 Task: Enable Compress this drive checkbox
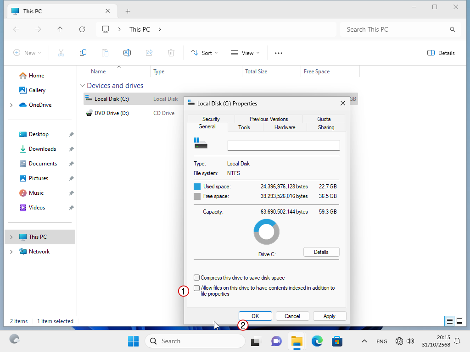[197, 278]
